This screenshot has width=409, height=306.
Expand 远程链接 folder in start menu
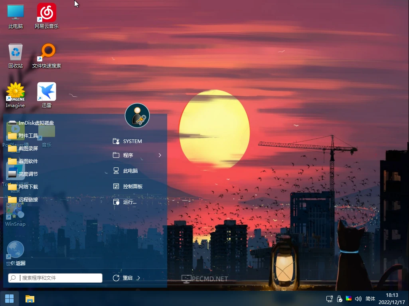[x=23, y=199]
